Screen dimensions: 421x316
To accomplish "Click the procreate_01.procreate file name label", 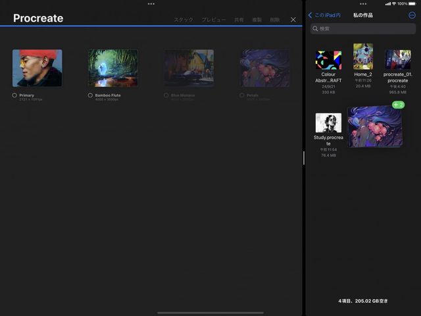I will coord(397,78).
